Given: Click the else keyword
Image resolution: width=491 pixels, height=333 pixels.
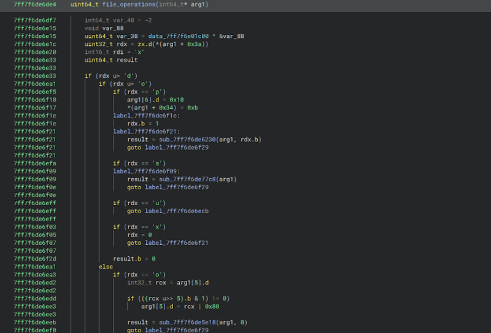Looking at the screenshot, I should point(106,267).
